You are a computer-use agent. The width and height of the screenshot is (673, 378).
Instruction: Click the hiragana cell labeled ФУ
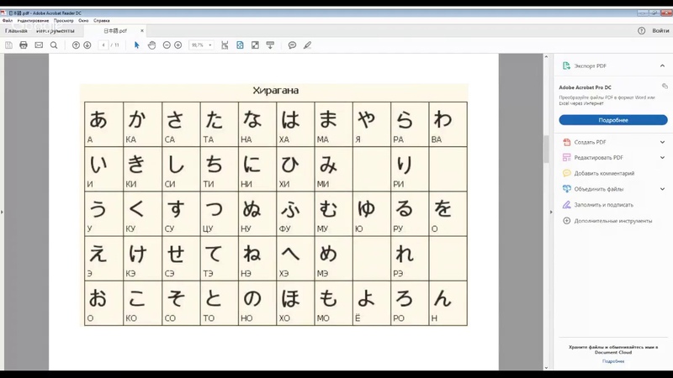click(x=295, y=214)
